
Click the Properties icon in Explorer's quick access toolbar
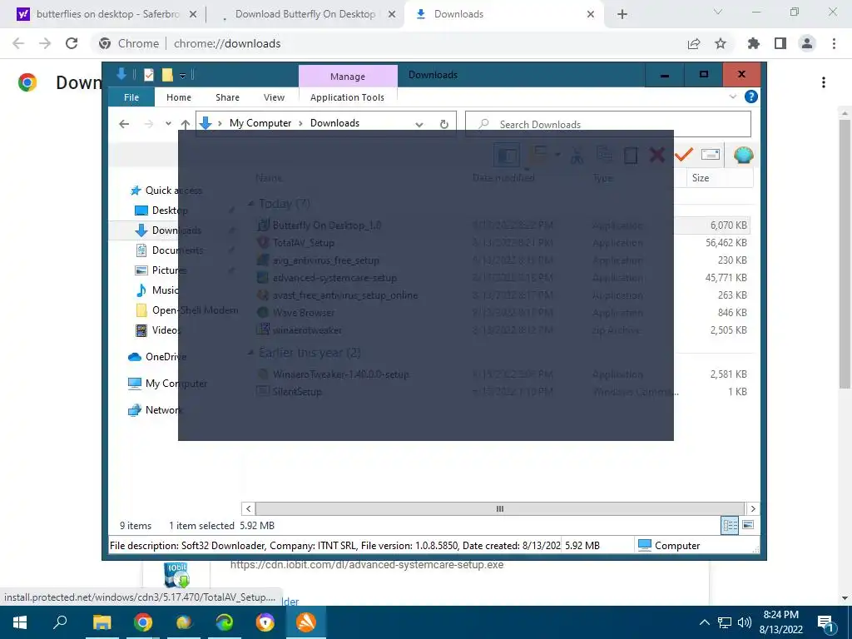[x=149, y=75]
